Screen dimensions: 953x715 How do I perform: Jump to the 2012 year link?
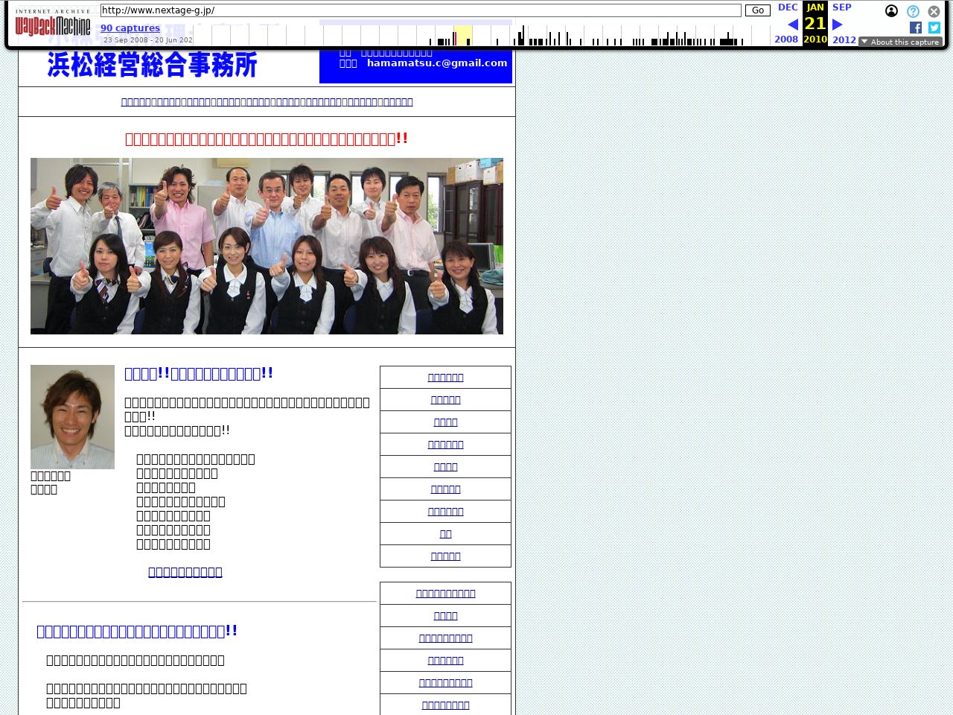coord(844,39)
